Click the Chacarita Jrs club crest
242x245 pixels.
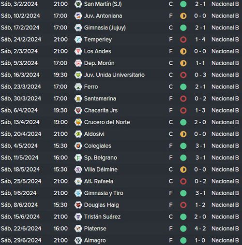78,110
